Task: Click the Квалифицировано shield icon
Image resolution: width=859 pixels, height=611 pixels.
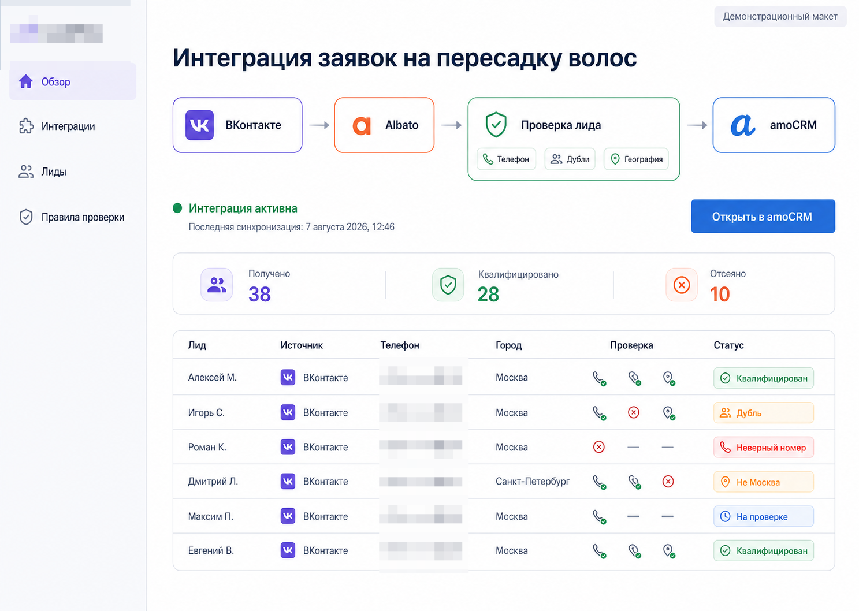Action: (448, 285)
